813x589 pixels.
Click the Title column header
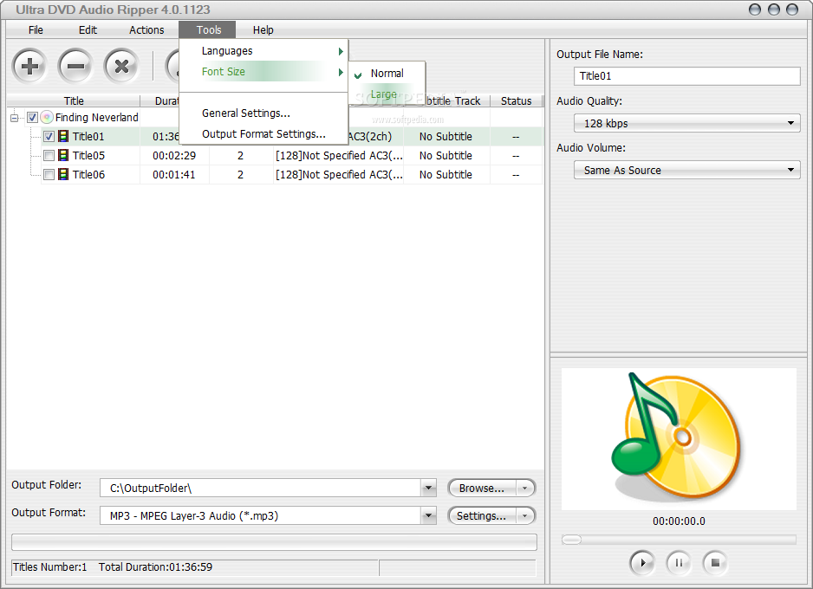(x=74, y=101)
